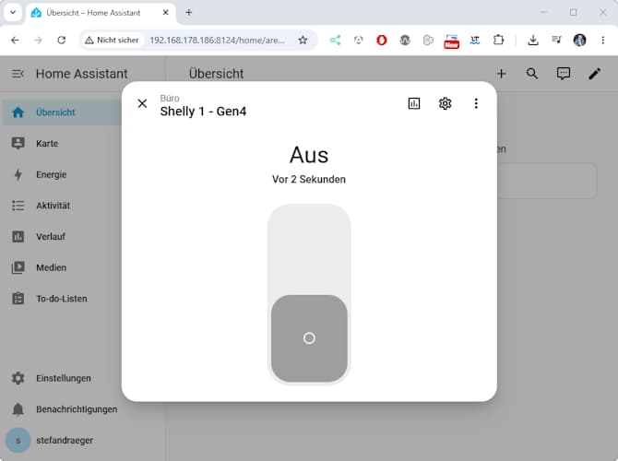Viewport: 618px width, 461px height.
Task: Go back with the browser back arrow
Action: click(15, 41)
